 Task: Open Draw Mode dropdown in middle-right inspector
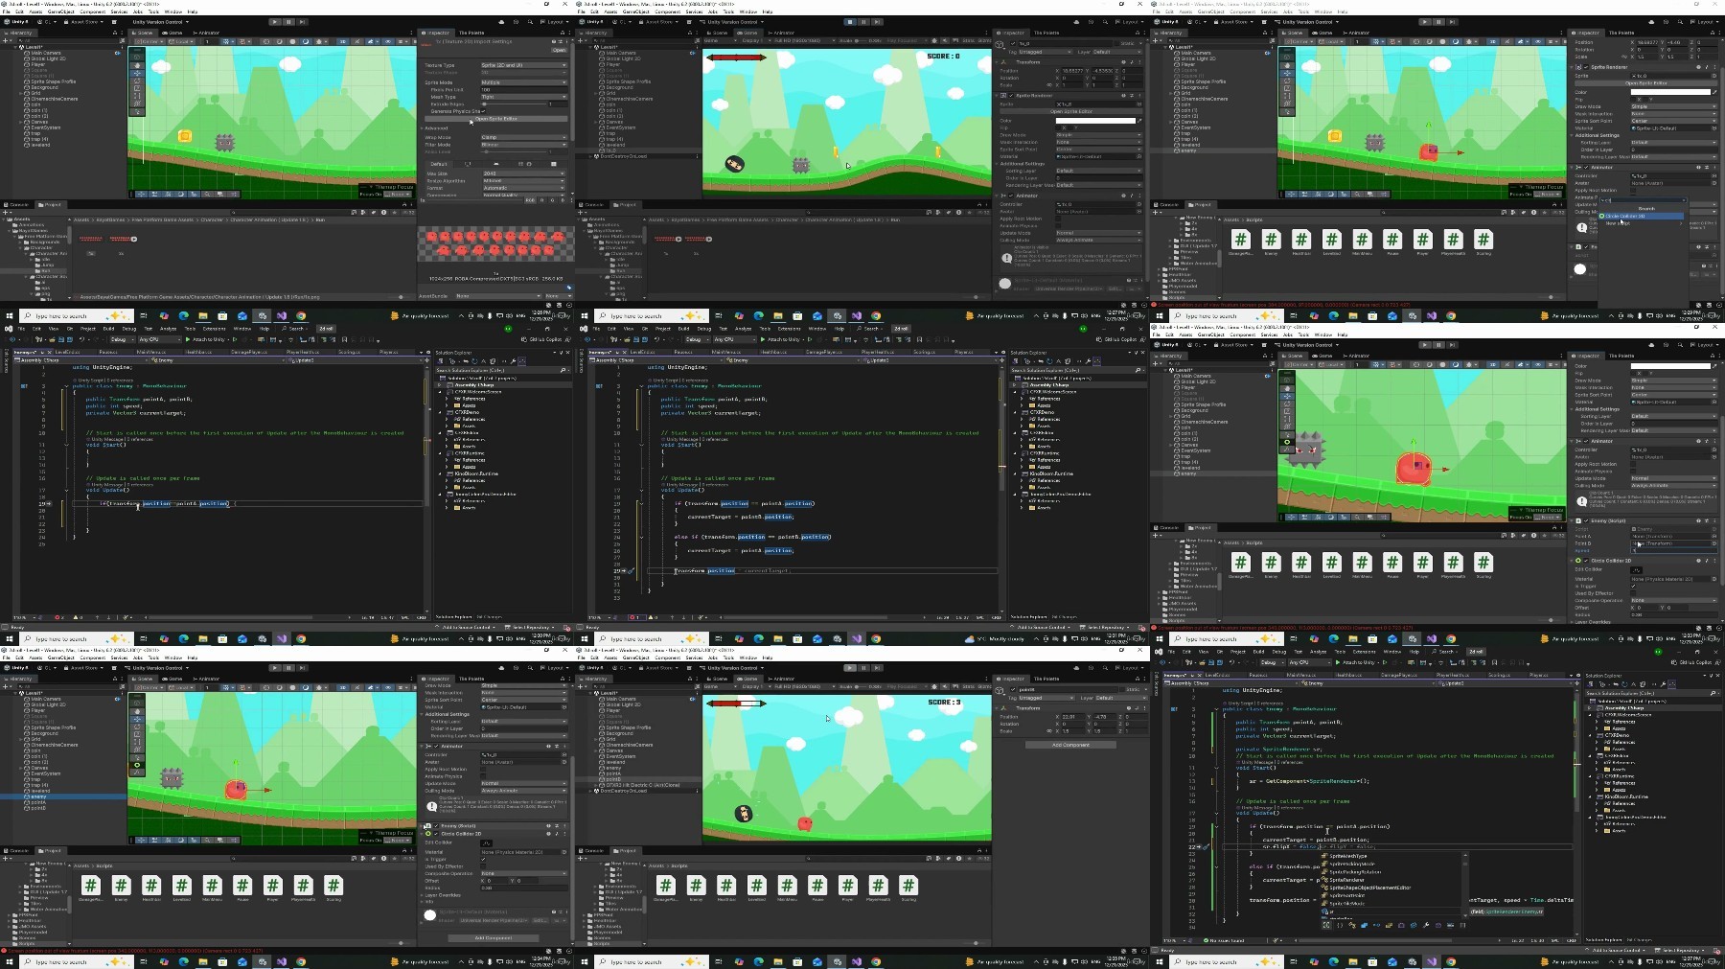(1673, 381)
